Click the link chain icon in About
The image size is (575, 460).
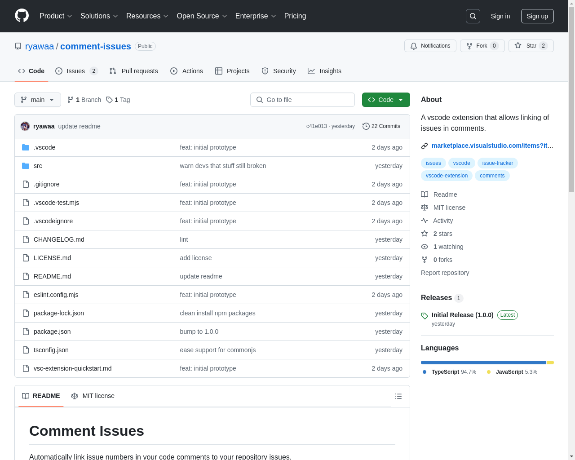point(425,146)
